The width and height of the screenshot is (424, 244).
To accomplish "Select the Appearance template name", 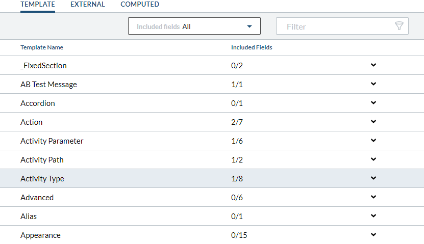I will 40,235.
